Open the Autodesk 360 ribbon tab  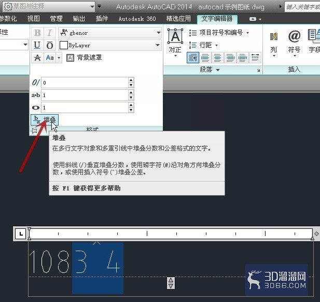[137, 19]
